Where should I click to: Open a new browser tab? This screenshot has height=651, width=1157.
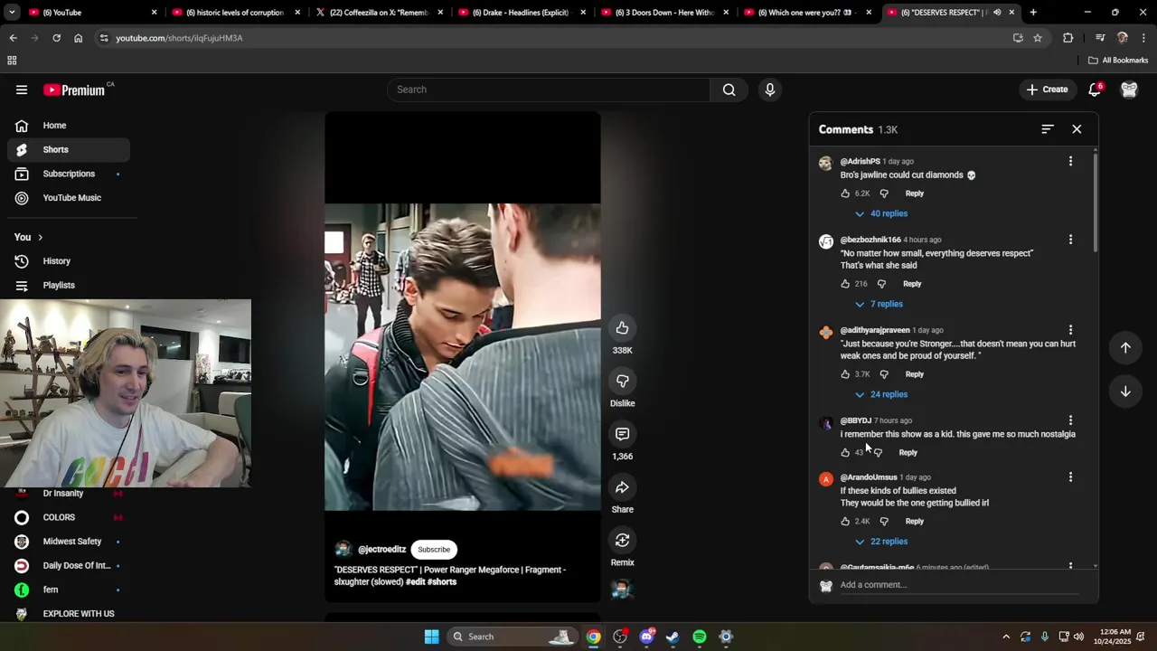point(1033,13)
